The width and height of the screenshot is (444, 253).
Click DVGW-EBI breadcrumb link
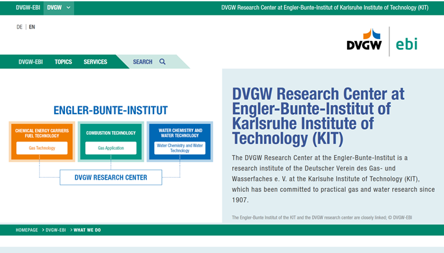coord(56,230)
